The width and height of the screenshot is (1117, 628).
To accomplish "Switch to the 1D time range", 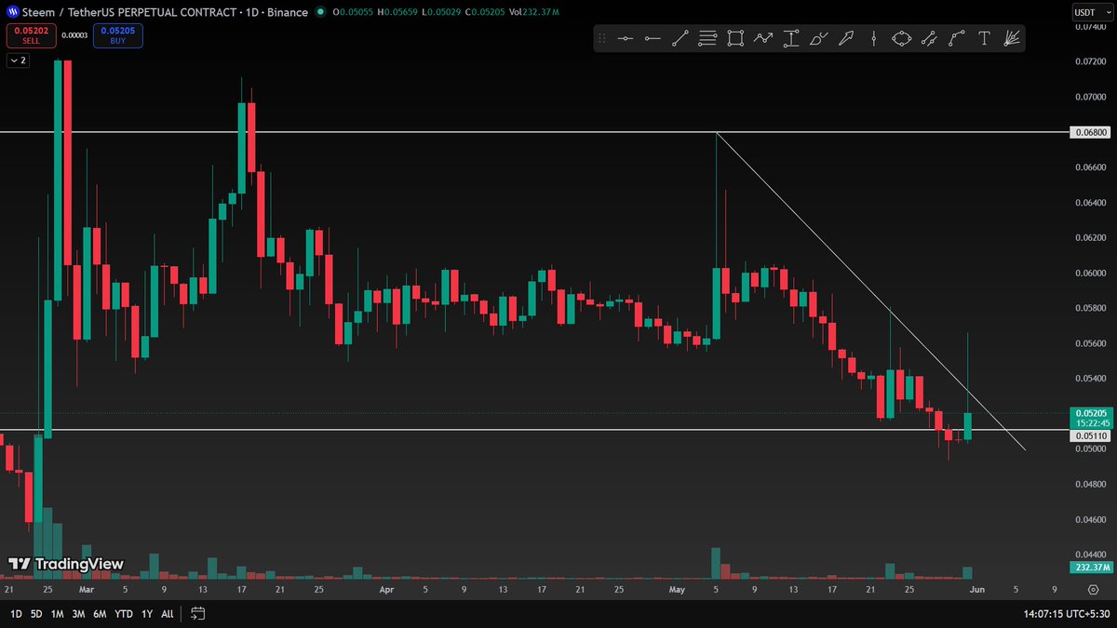I will 17,613.
